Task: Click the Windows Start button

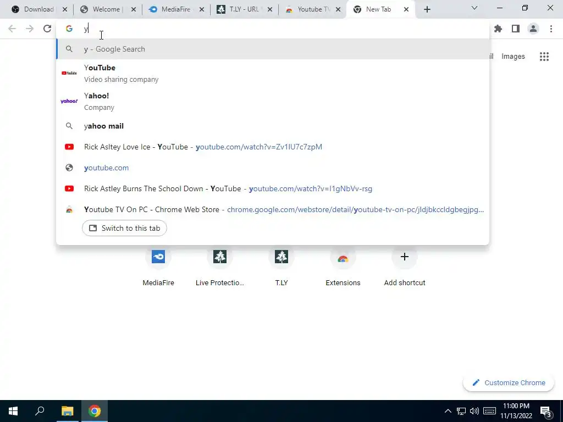Action: [13, 411]
